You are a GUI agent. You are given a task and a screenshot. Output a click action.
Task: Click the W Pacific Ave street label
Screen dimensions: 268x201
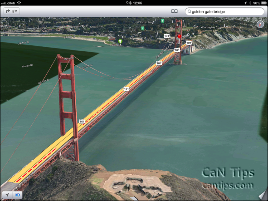click(144, 22)
